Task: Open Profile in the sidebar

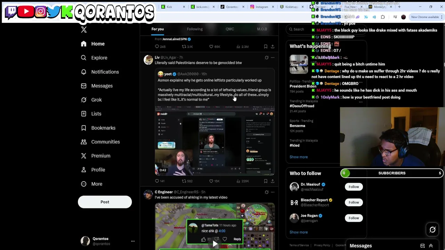Action: (x=92, y=170)
